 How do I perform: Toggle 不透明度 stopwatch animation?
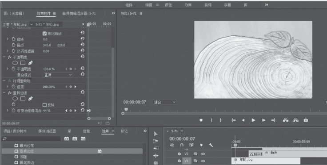14,69
